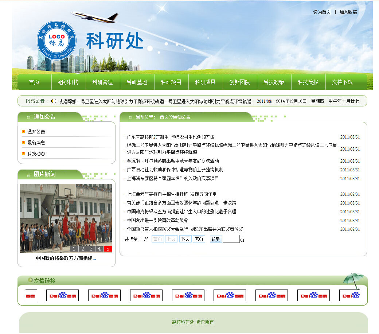The height and width of the screenshot is (334, 379).
Task: Click orange bullet icon beside 最新消息
Action: tap(23, 143)
